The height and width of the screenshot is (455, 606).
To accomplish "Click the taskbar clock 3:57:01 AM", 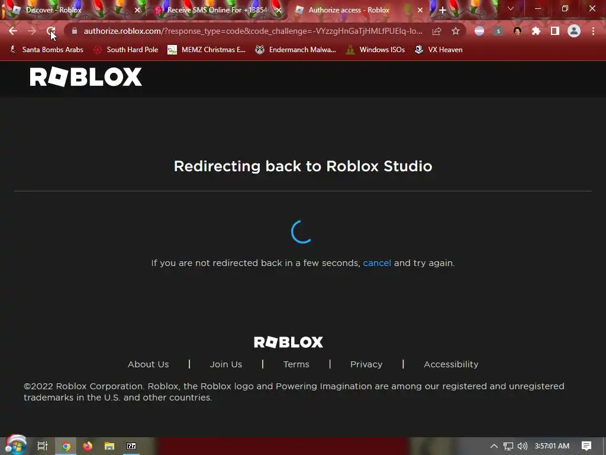I will 552,446.
